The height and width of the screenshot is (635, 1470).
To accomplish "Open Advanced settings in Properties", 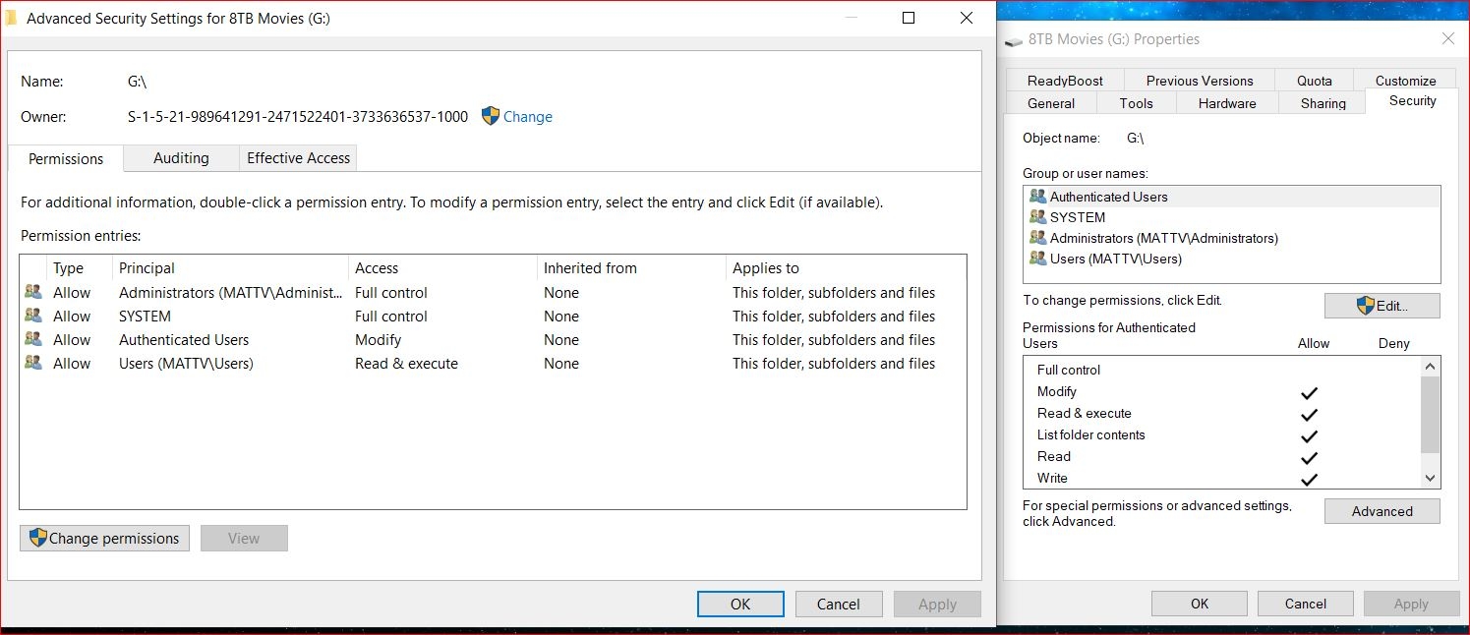I will pos(1382,511).
